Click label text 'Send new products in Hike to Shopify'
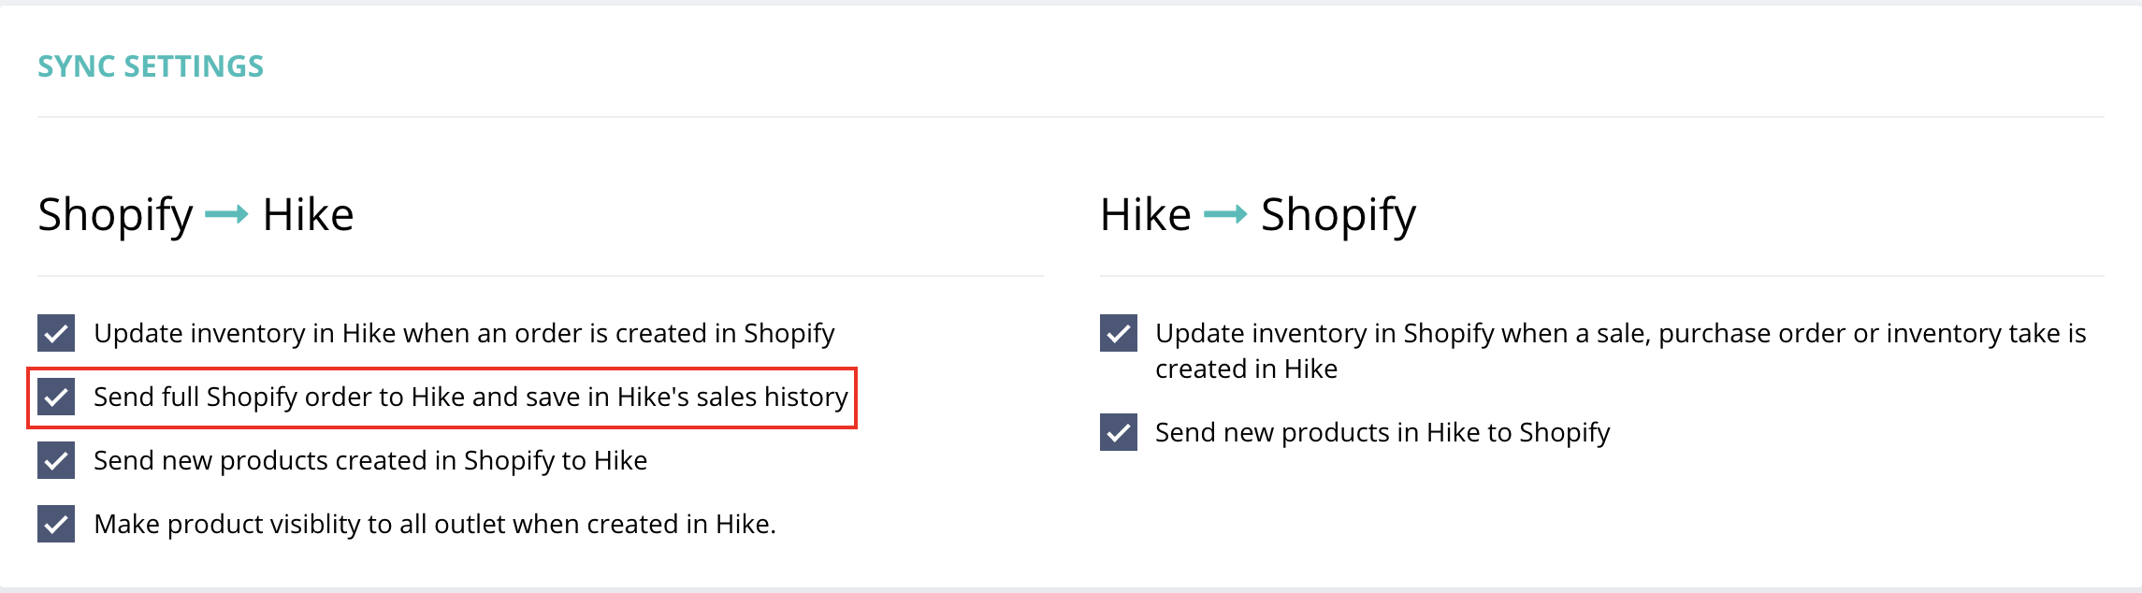 pos(1382,432)
